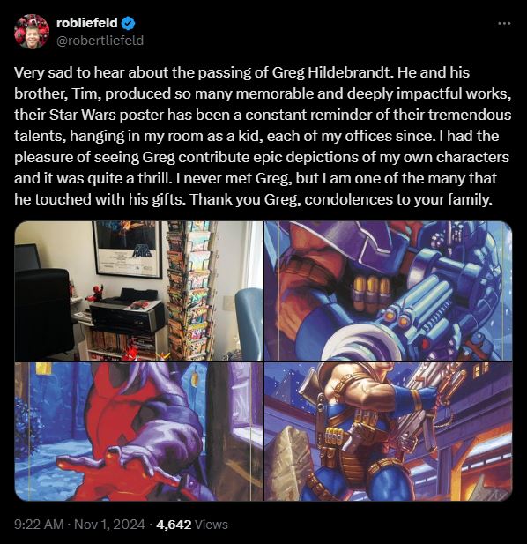Click the blue chair in office photo
The image size is (527, 544).
(x=249, y=324)
